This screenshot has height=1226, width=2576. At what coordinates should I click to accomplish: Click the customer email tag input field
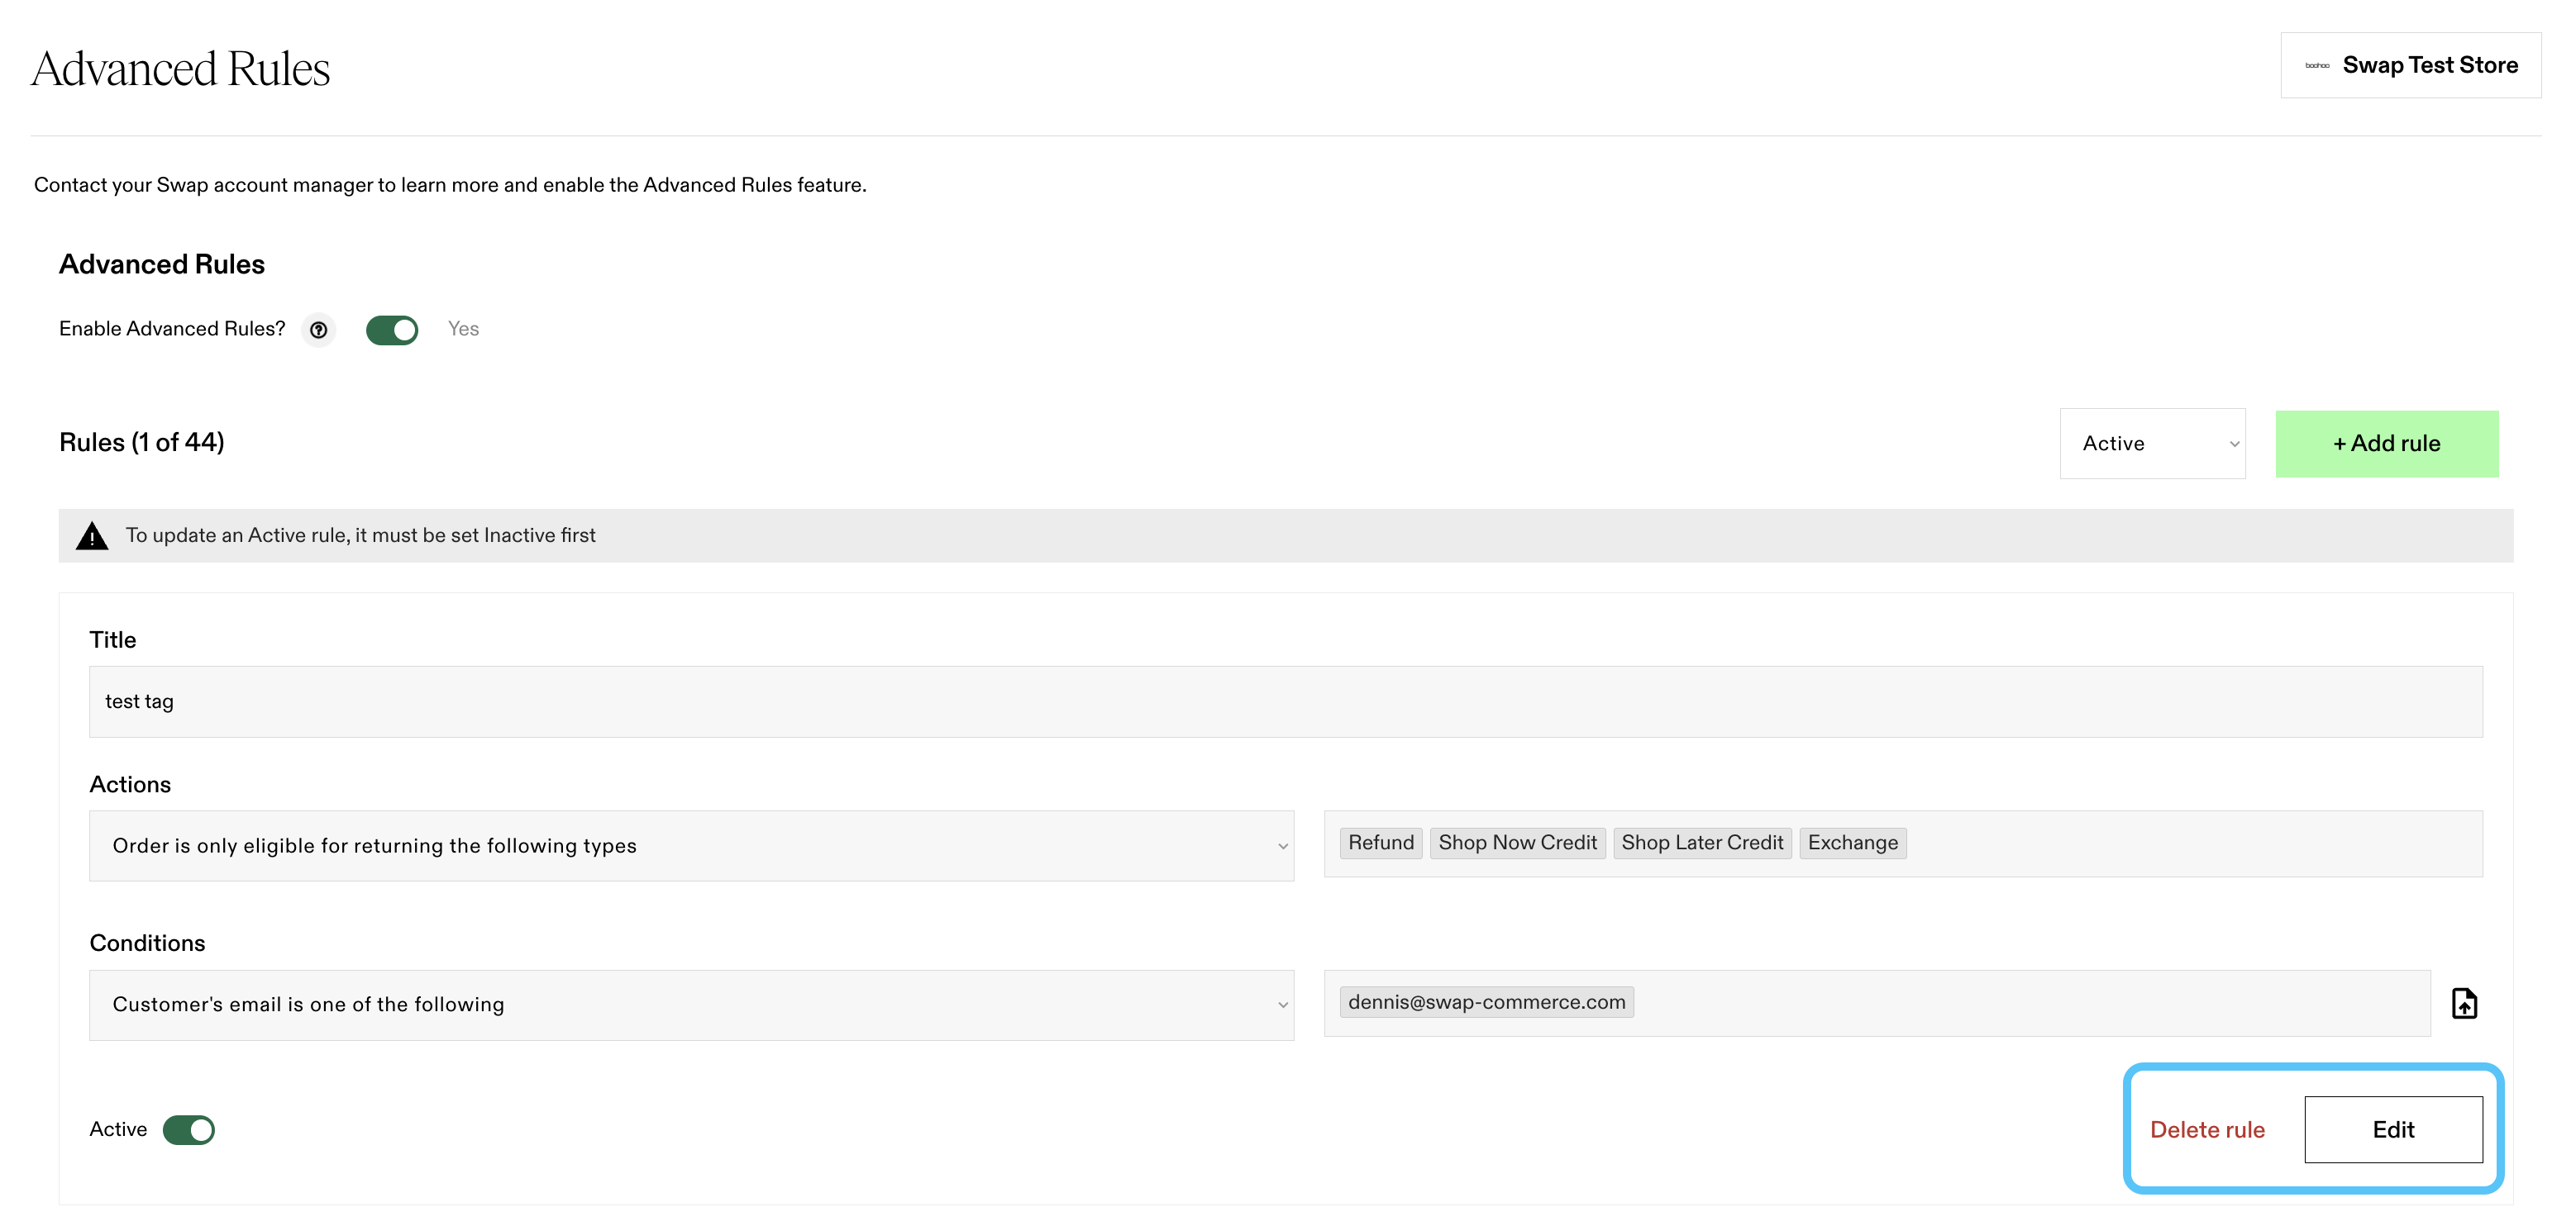(x=1877, y=1003)
